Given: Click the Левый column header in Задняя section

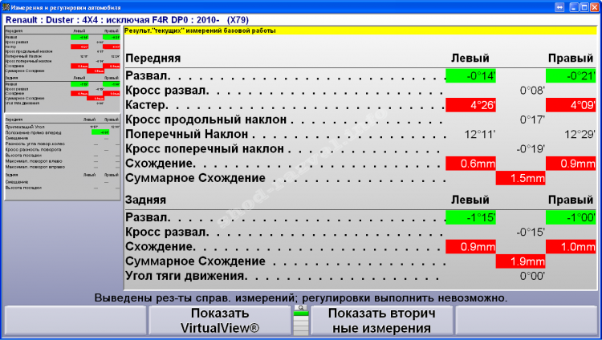Looking at the screenshot, I should [x=470, y=200].
